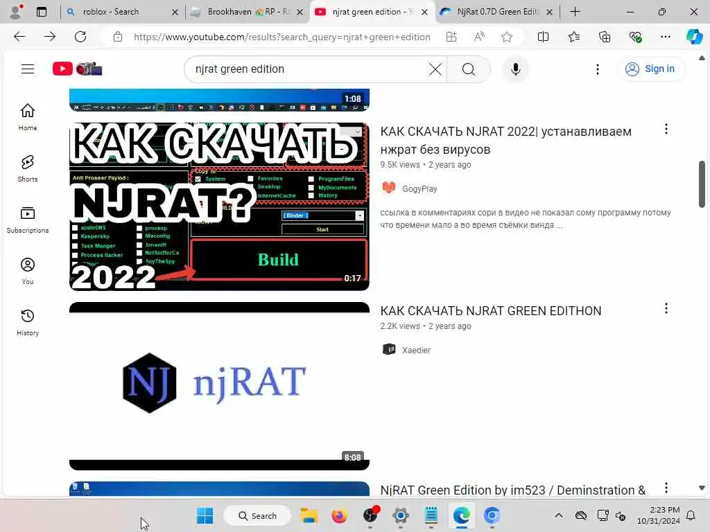Open Edge split screen

pos(543,37)
